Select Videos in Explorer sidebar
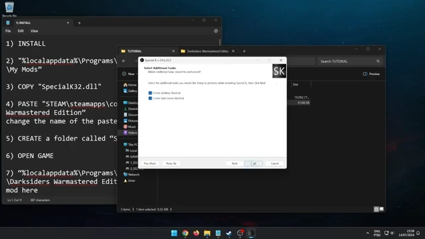This screenshot has height=239, width=425. pyautogui.click(x=130, y=133)
